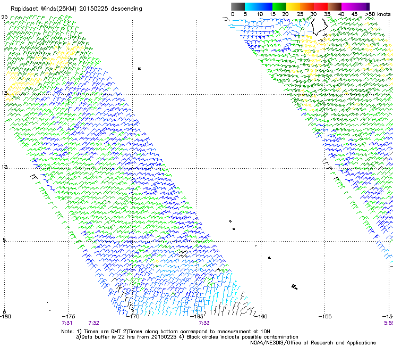Click the longitude label '-170'
Viewport: 393px width, 346px height.
point(133,317)
